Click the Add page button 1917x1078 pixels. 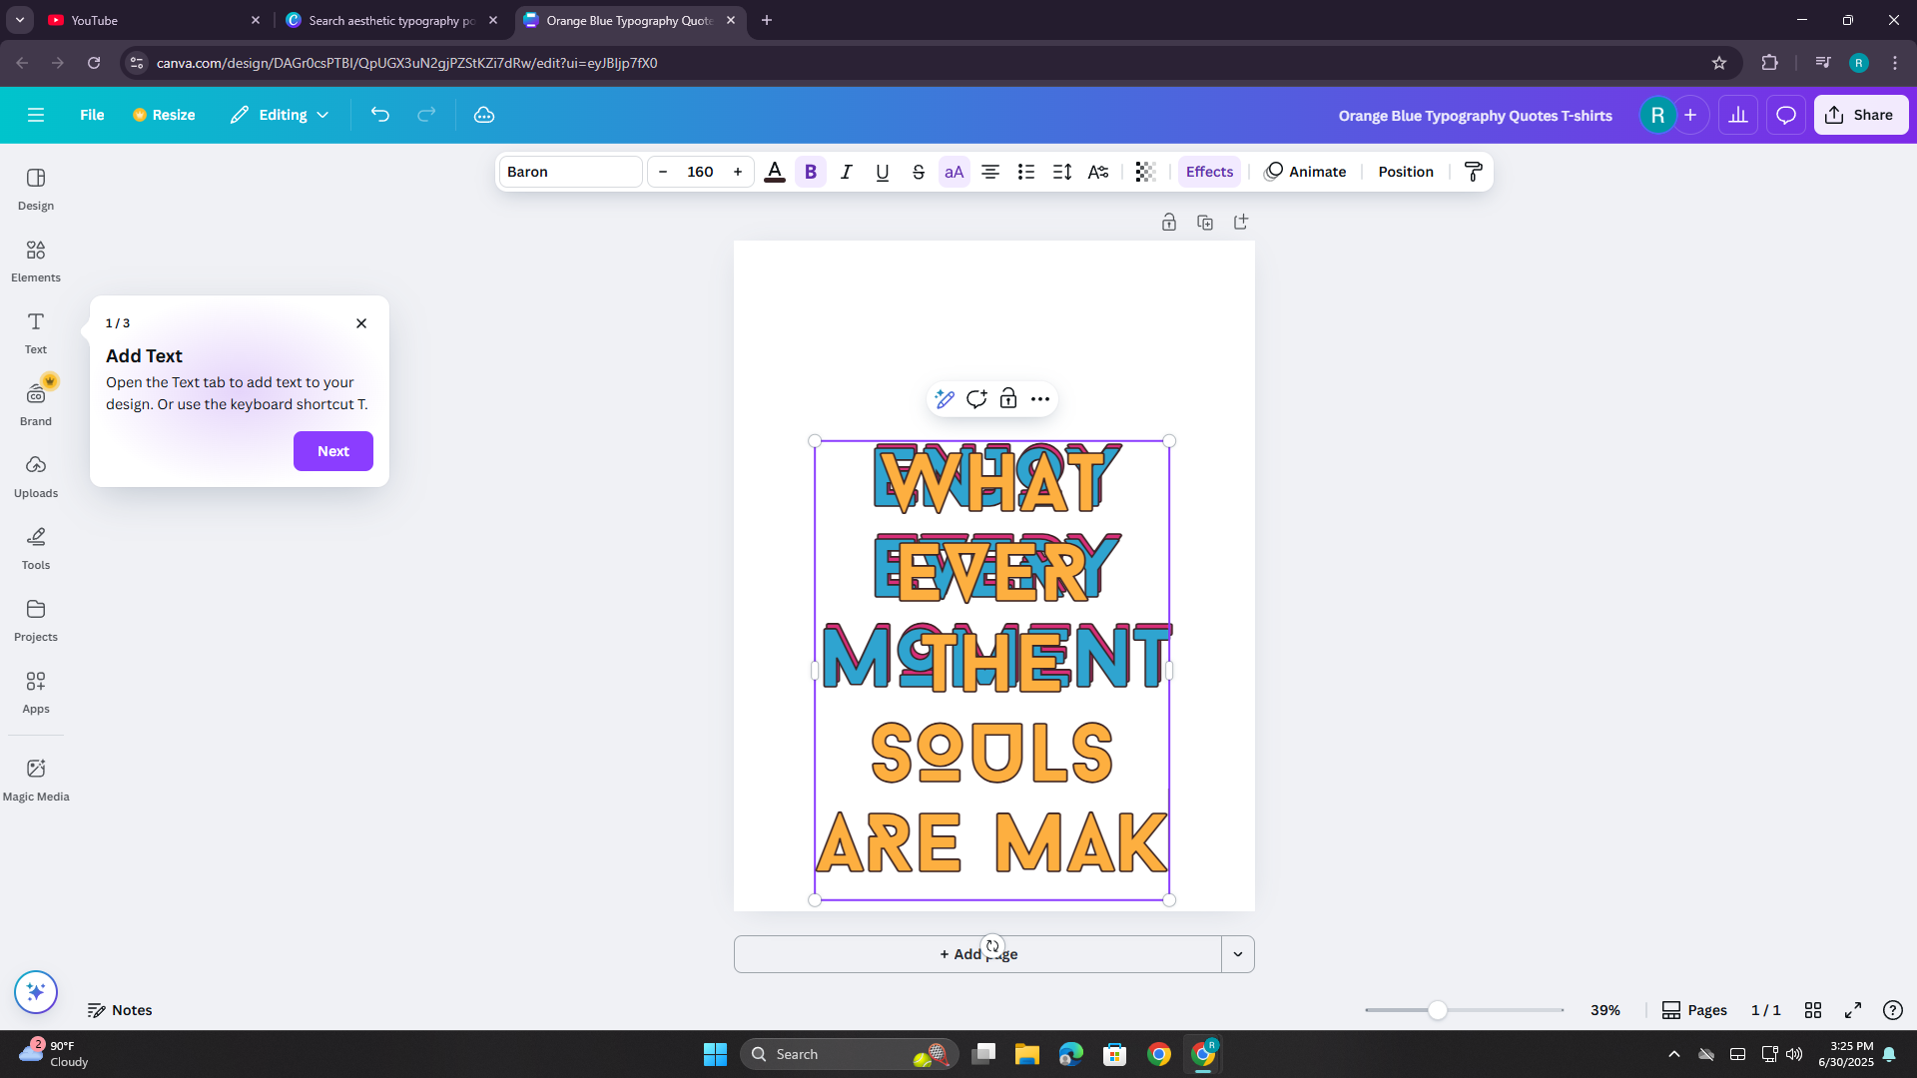(x=977, y=954)
